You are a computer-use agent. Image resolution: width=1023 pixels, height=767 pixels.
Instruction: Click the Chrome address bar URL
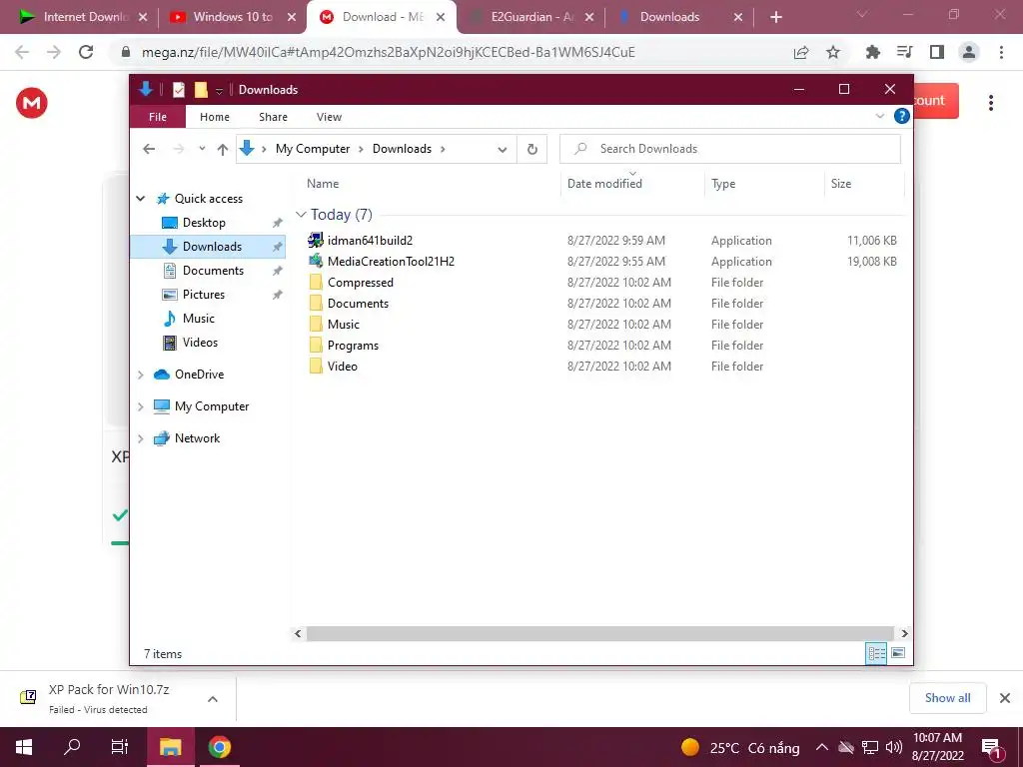point(389,52)
